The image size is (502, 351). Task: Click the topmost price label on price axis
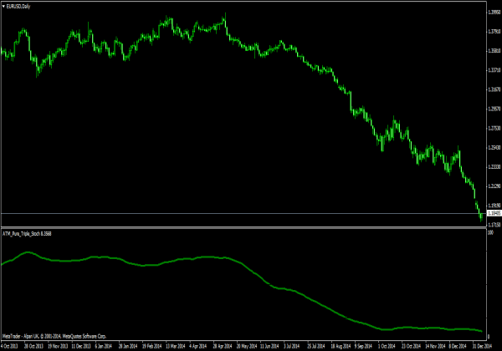[493, 12]
